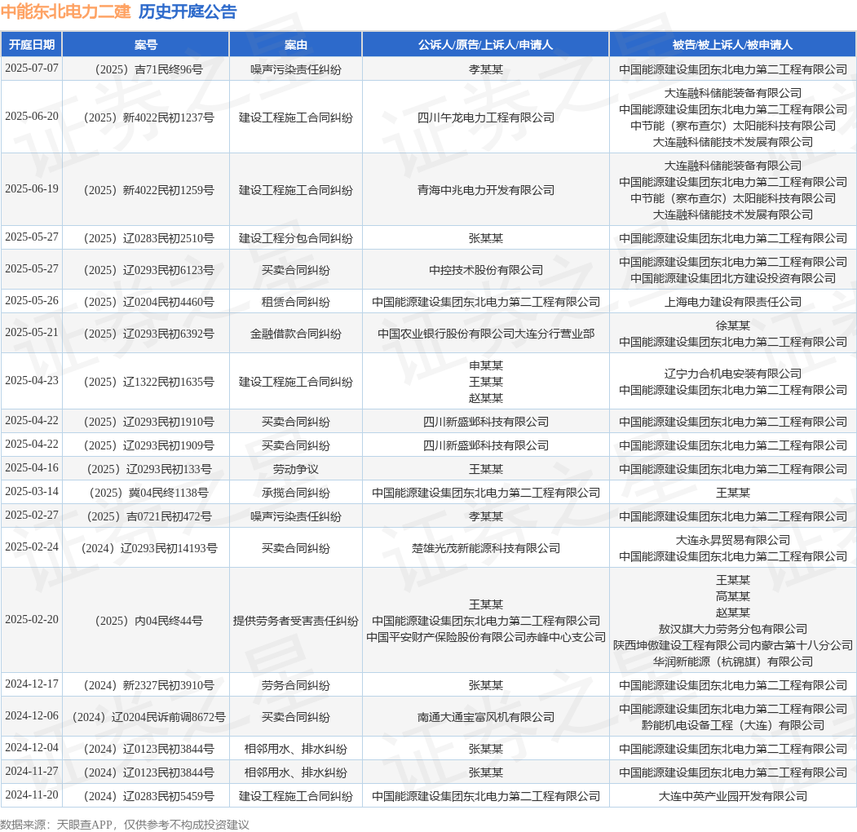Click defendant 陕西坤傲建设工程有限公司内蒙古第十八分公司
857x832 pixels.
tap(733, 645)
